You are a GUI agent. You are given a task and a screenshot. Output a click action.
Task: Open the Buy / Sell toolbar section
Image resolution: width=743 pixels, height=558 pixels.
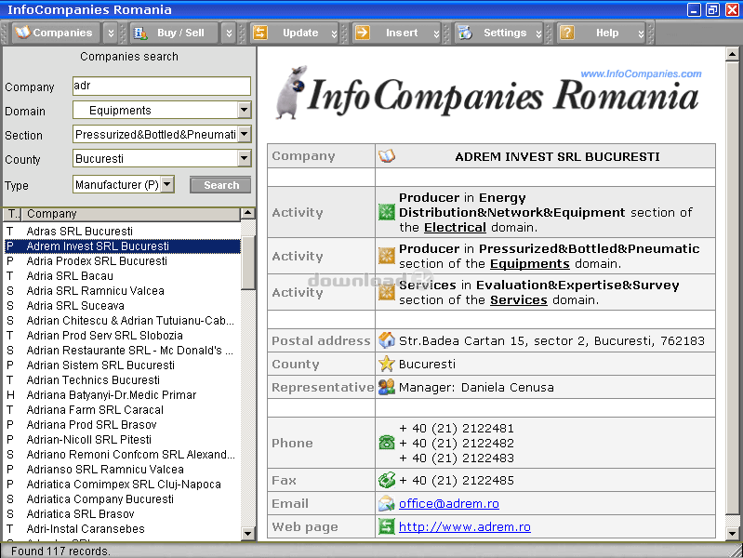(x=174, y=33)
